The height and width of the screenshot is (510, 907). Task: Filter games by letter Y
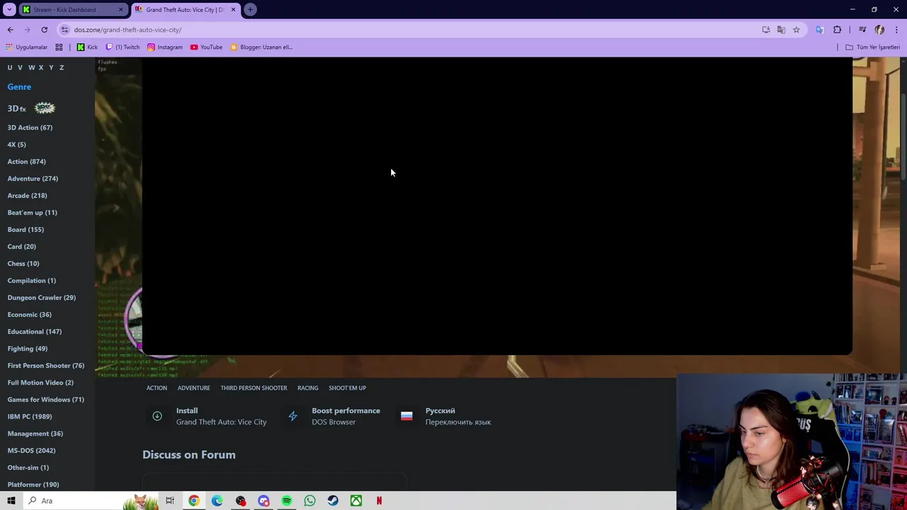coord(51,67)
